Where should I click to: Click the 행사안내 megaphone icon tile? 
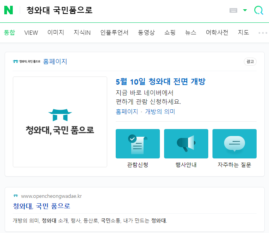(186, 144)
